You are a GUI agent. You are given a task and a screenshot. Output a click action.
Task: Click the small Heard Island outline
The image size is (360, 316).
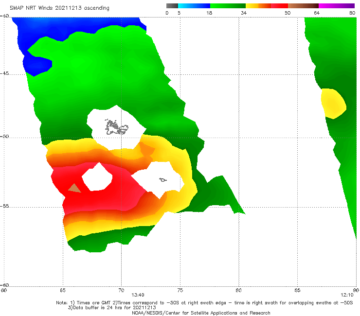click(x=163, y=180)
